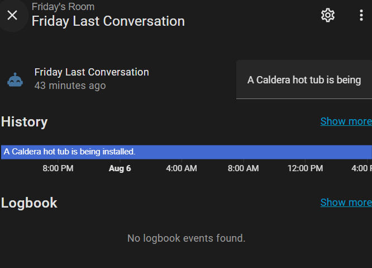This screenshot has width=372, height=268.
Task: Click the Logbook section heading
Action: click(29, 203)
